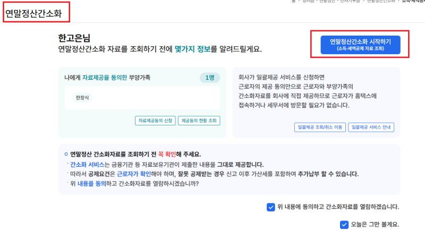Toggle 위 내용에 동의하고 간소화자료를 열람하겠습니다 checkbox
This screenshot has width=425, height=239.
pyautogui.click(x=270, y=207)
